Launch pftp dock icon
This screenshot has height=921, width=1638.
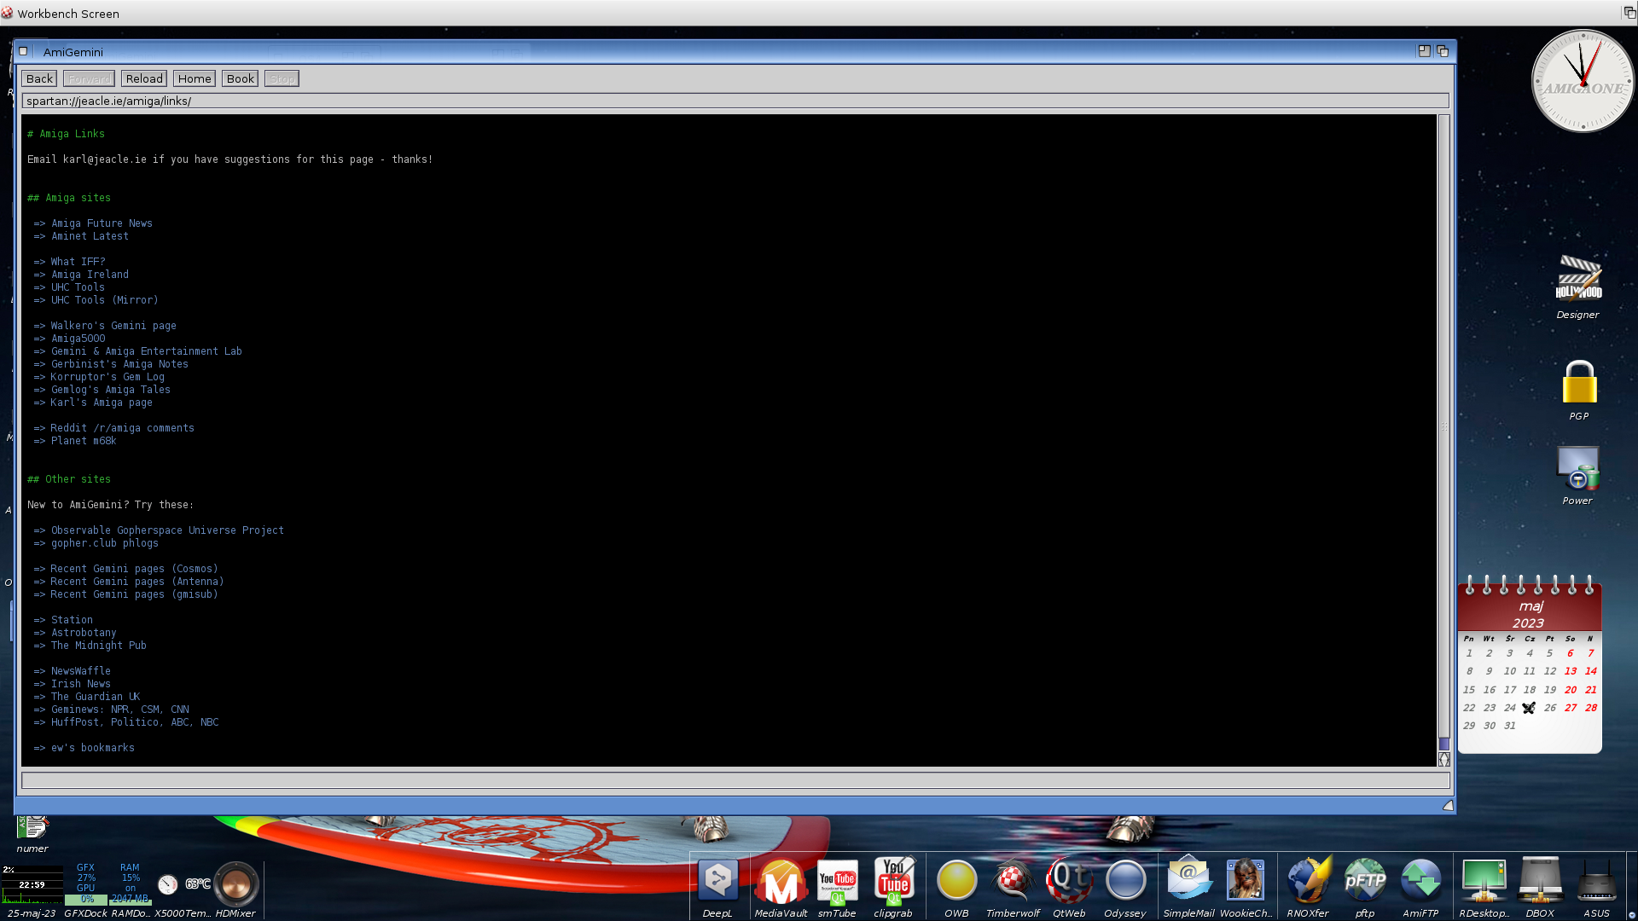coord(1365,881)
